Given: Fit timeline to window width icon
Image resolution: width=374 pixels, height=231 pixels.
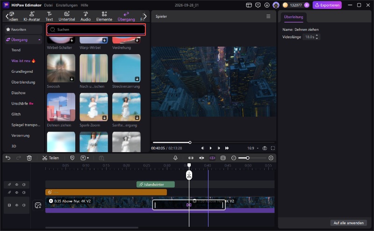Looking at the screenshot, I should click(x=223, y=158).
